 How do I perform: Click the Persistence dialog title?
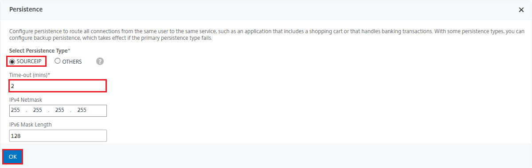26,9
